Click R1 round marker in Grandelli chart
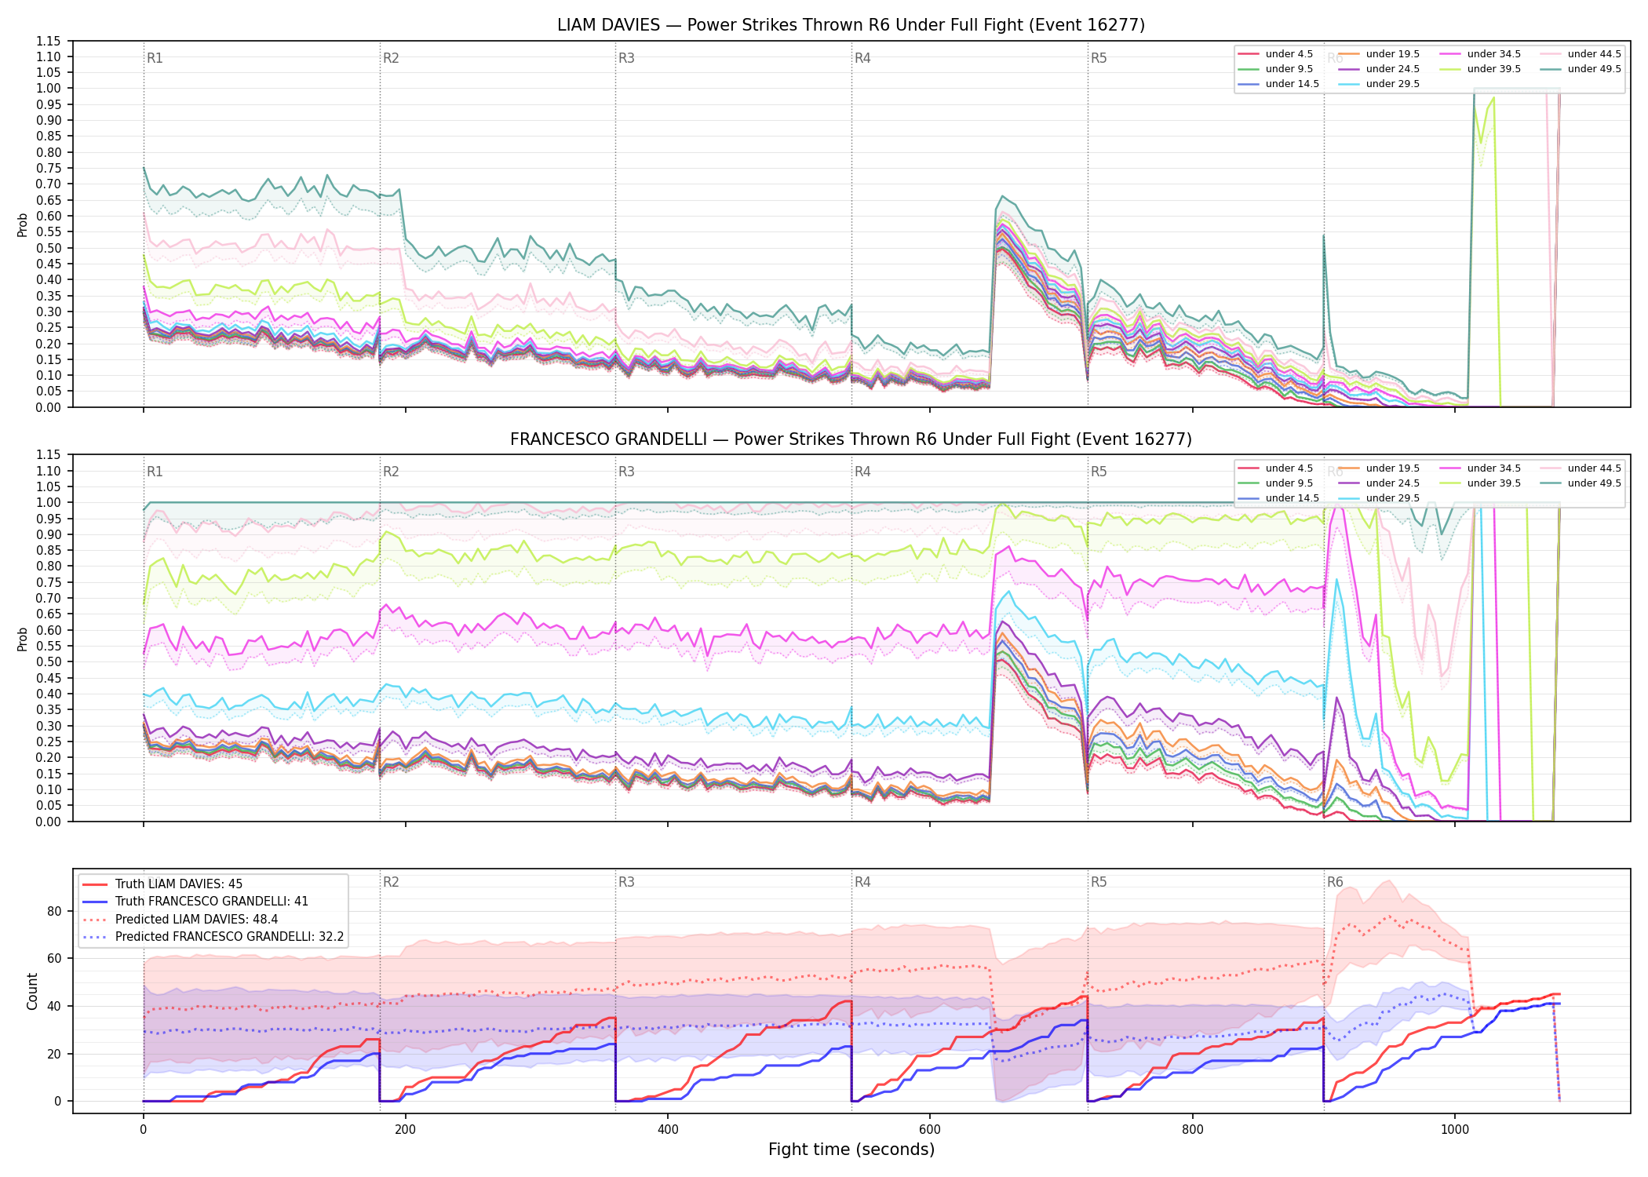The width and height of the screenshot is (1648, 1177). tap(155, 472)
